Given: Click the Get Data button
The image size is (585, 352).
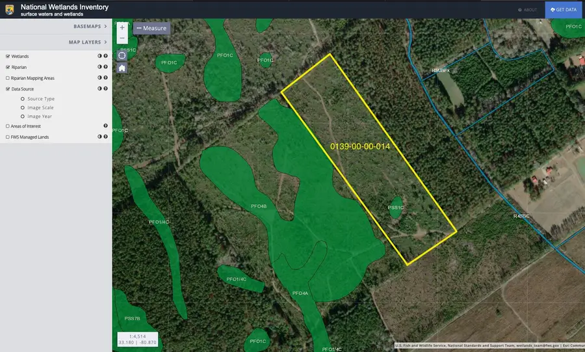Looking at the screenshot, I should (x=564, y=10).
